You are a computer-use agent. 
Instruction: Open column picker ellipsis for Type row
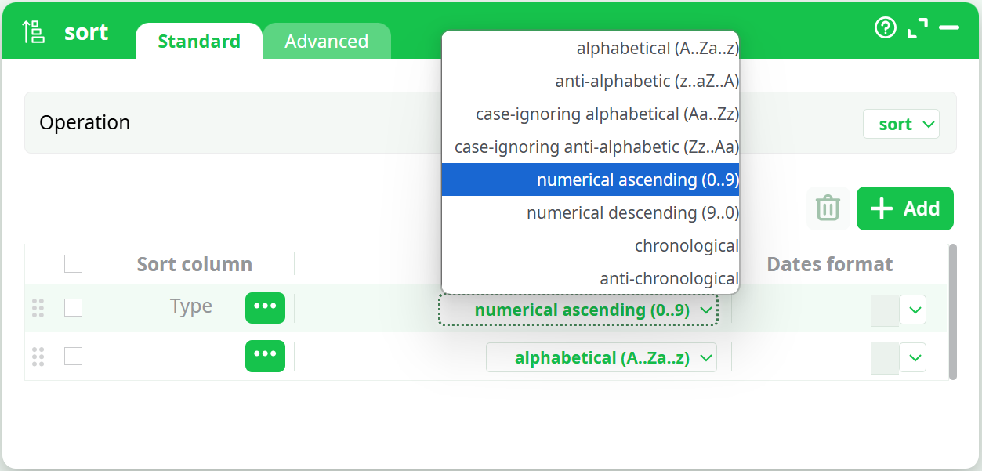tap(265, 308)
